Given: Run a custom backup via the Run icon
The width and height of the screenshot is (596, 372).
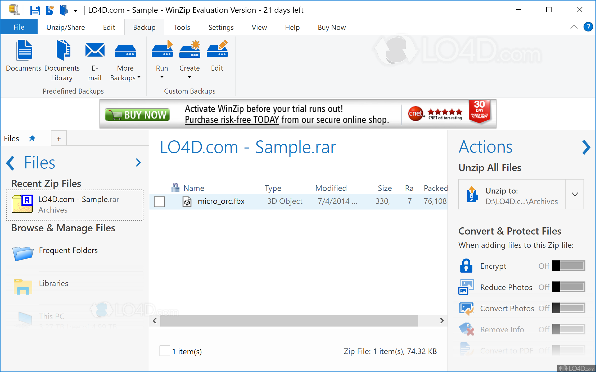Looking at the screenshot, I should pyautogui.click(x=162, y=49).
